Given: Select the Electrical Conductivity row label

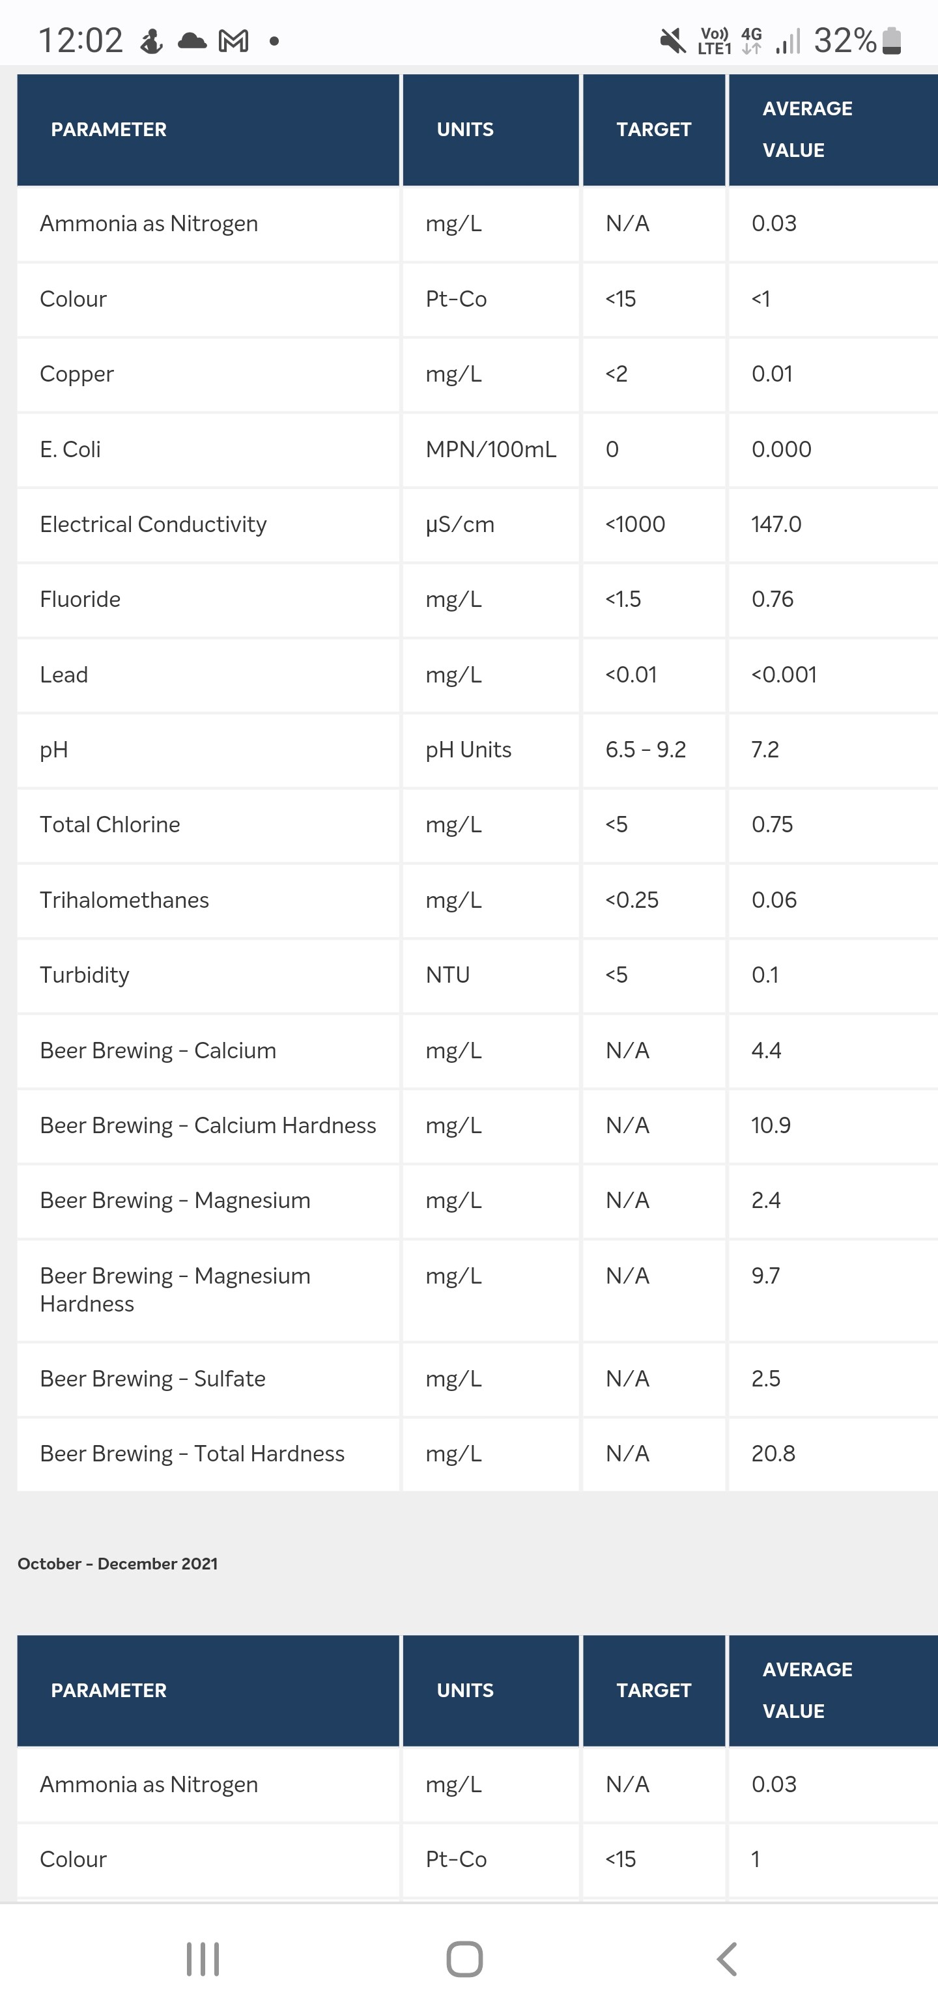Looking at the screenshot, I should [153, 524].
